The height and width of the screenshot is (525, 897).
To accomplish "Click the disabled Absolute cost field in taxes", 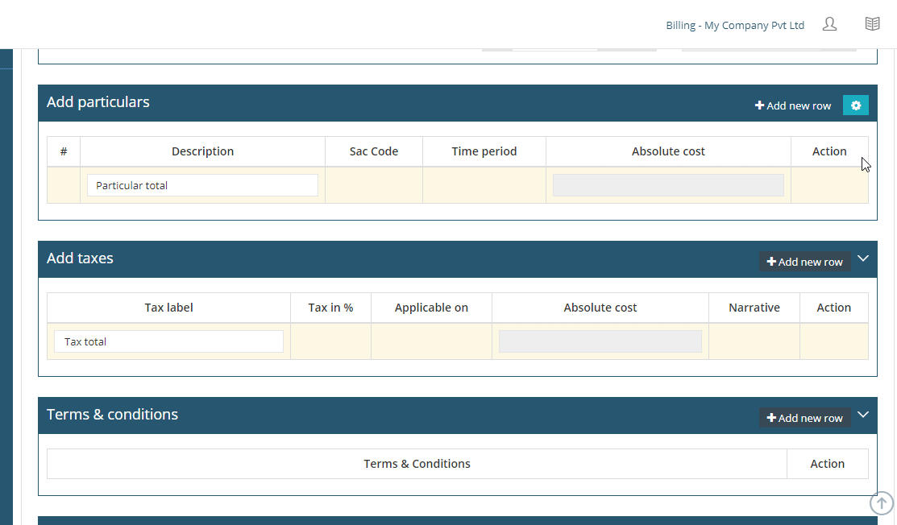I will pyautogui.click(x=600, y=341).
